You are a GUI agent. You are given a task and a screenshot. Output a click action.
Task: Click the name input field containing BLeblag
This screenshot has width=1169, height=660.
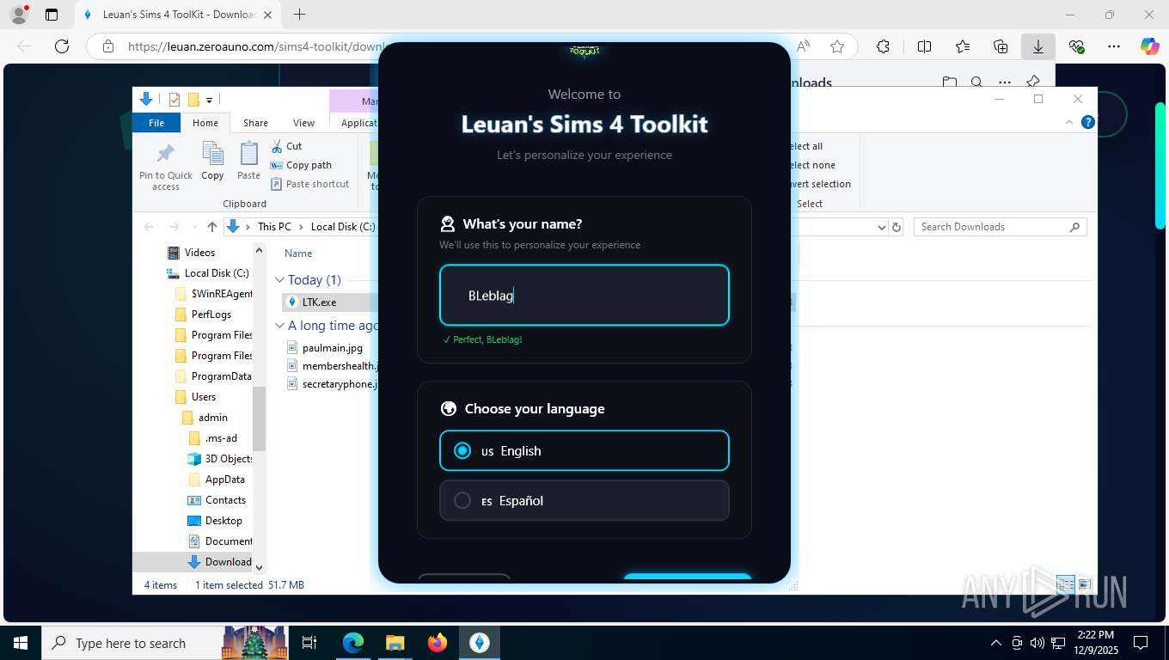click(x=584, y=295)
